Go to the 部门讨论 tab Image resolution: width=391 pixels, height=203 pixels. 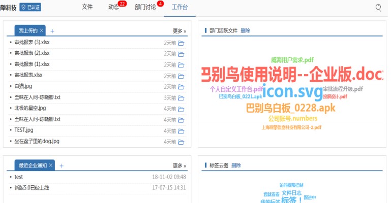pos(145,7)
